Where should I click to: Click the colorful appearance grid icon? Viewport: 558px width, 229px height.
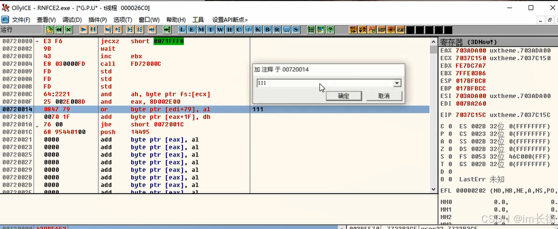[321, 29]
